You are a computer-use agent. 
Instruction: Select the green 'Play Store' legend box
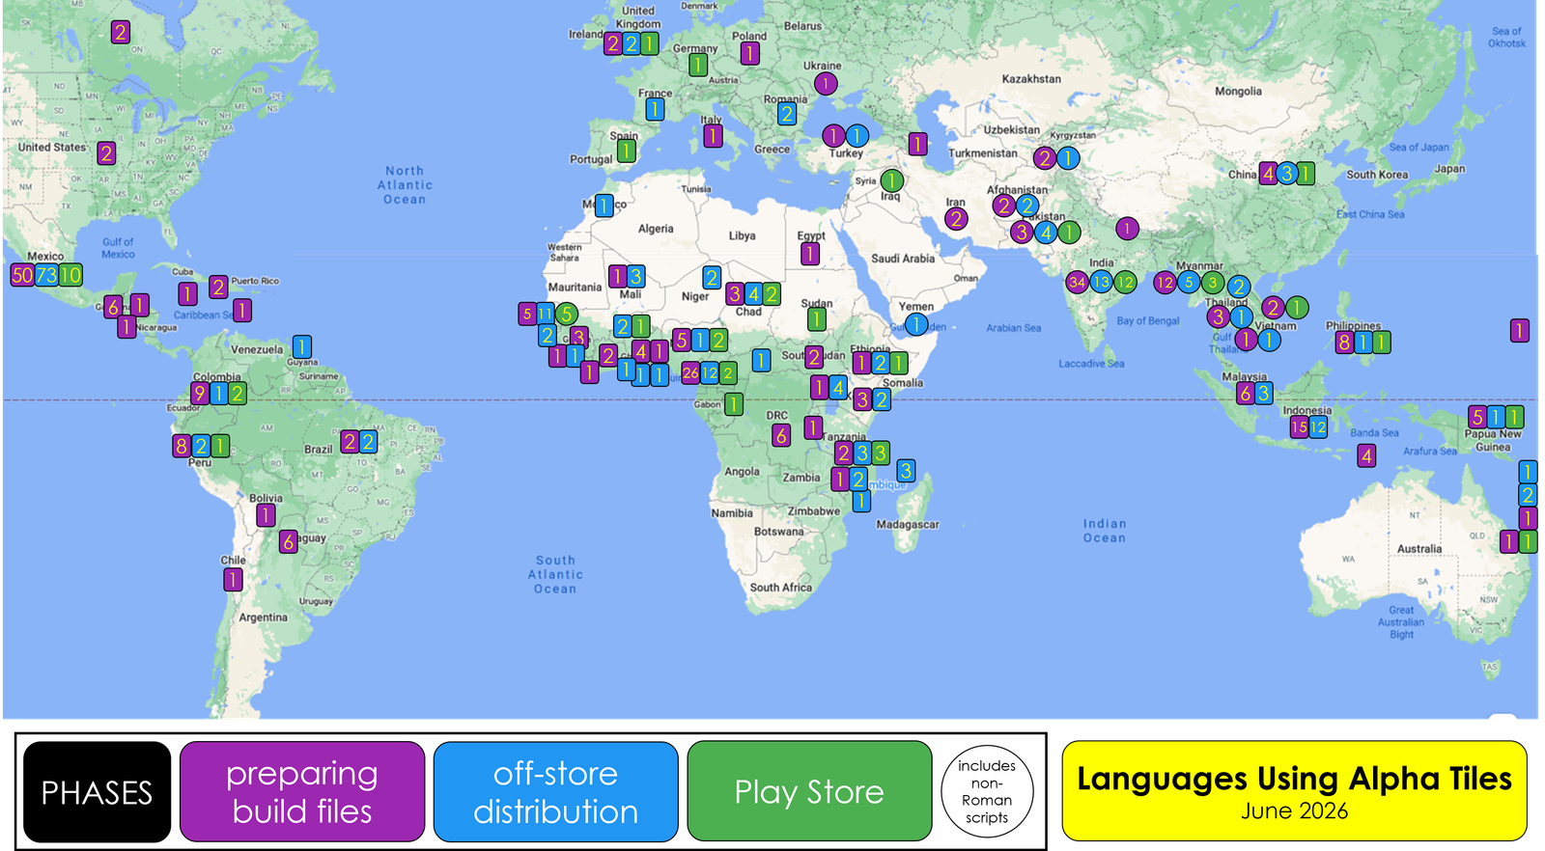tap(809, 792)
